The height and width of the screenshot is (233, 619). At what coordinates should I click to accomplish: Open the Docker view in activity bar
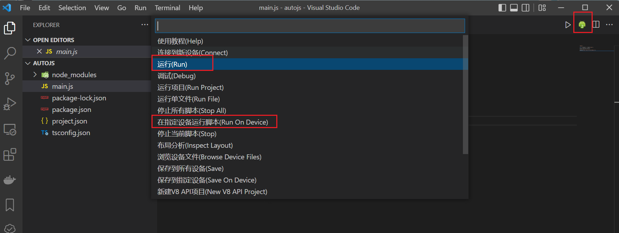coord(10,180)
